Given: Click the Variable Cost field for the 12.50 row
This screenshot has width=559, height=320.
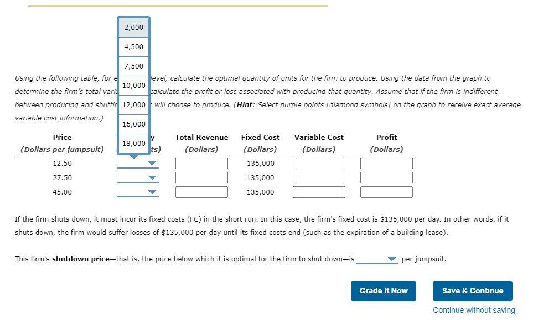Looking at the screenshot, I should coord(319,162).
